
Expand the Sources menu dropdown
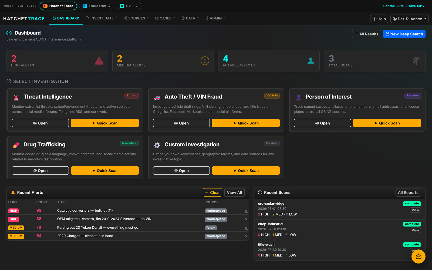[x=136, y=18]
